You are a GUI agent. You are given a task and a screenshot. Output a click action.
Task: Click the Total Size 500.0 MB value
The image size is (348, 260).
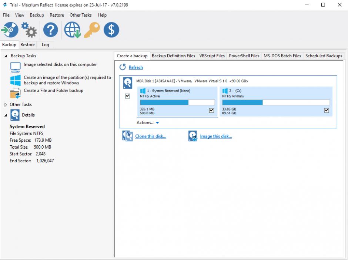click(43, 147)
